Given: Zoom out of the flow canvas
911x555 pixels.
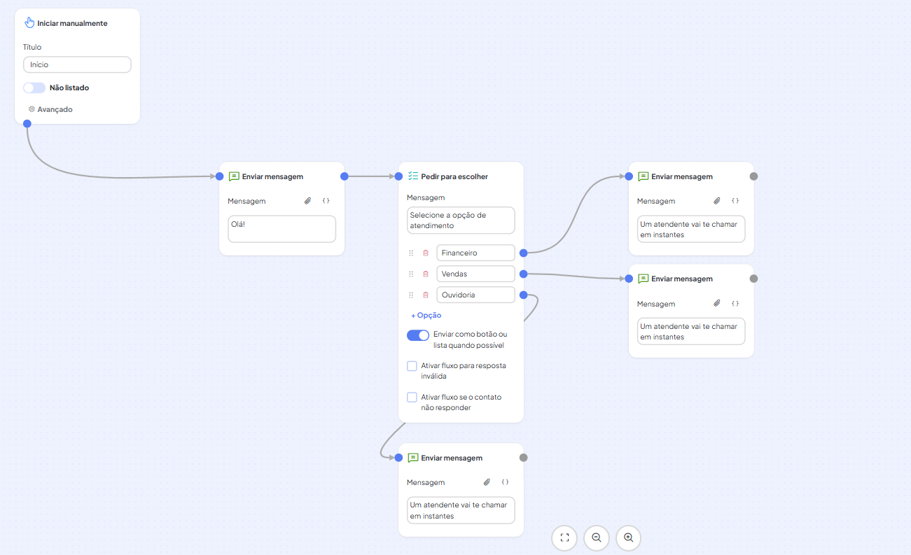Looking at the screenshot, I should coord(597,538).
